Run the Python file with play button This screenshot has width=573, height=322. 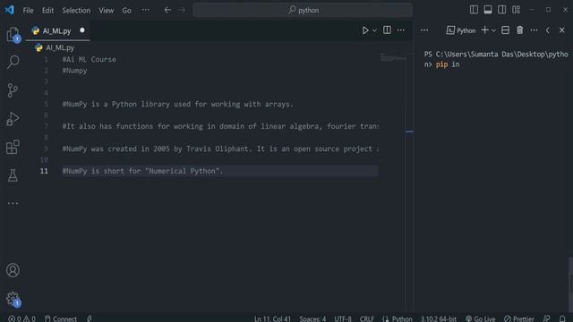[x=365, y=30]
